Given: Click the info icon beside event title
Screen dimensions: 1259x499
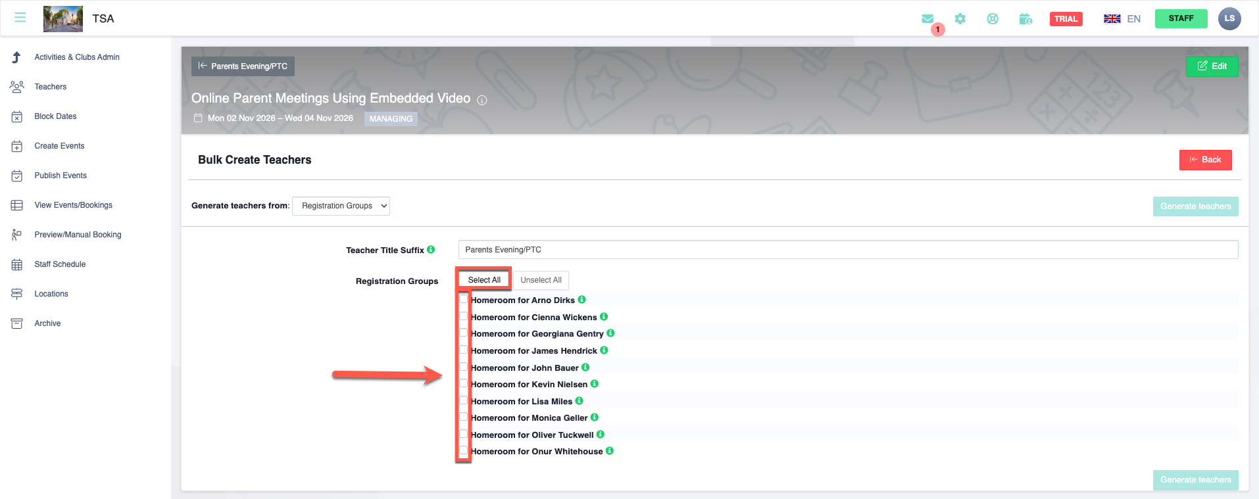Looking at the screenshot, I should 482,101.
